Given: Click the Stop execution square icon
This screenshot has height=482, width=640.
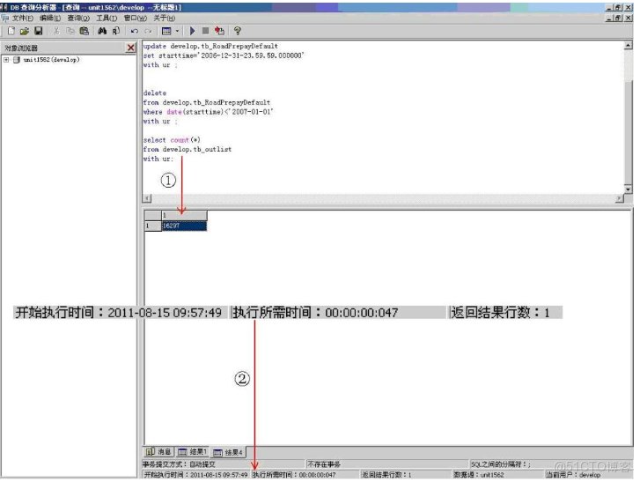Looking at the screenshot, I should tap(206, 31).
